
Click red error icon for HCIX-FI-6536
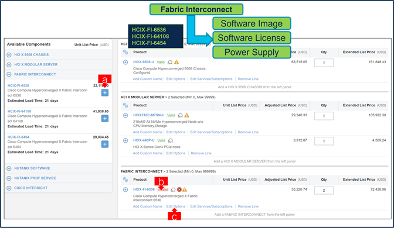179,189
